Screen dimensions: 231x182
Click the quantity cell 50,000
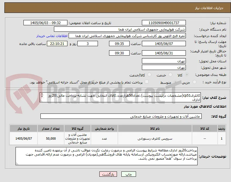pos(51,138)
